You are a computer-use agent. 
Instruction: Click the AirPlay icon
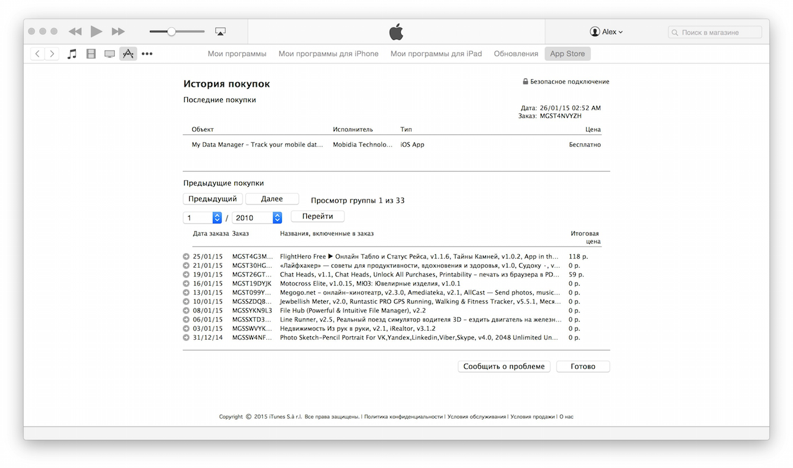(x=221, y=32)
